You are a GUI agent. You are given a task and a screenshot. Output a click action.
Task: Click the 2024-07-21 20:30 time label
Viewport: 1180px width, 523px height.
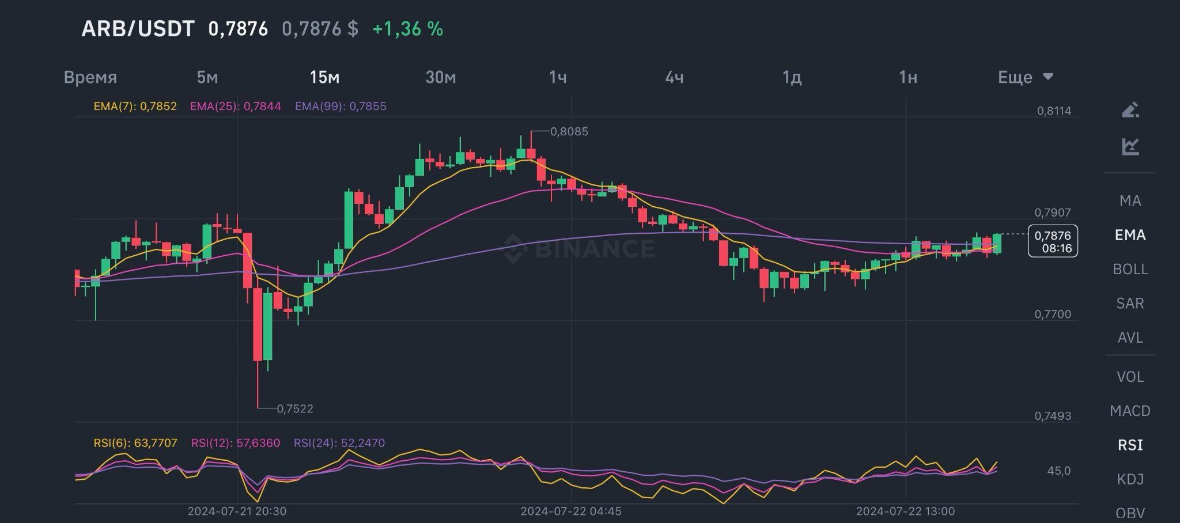tap(237, 511)
